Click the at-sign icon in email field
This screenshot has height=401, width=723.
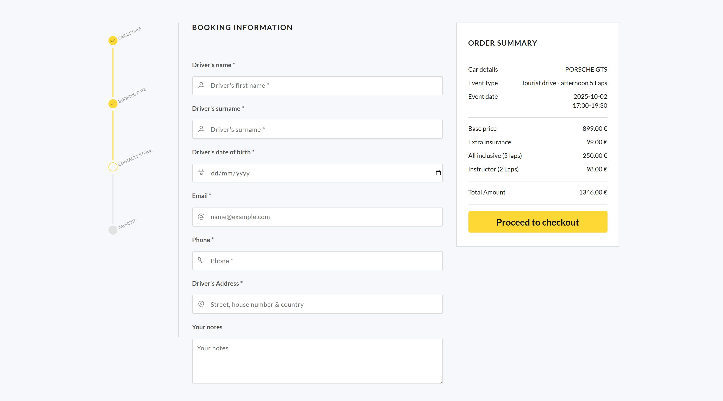201,217
